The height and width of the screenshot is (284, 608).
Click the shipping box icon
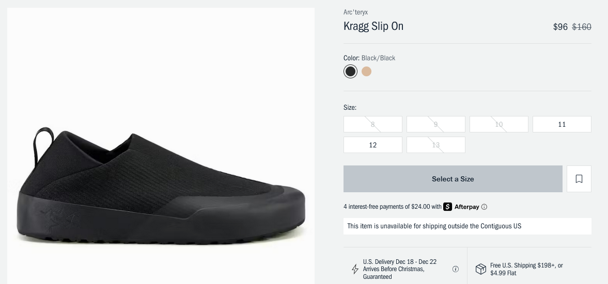(481, 269)
